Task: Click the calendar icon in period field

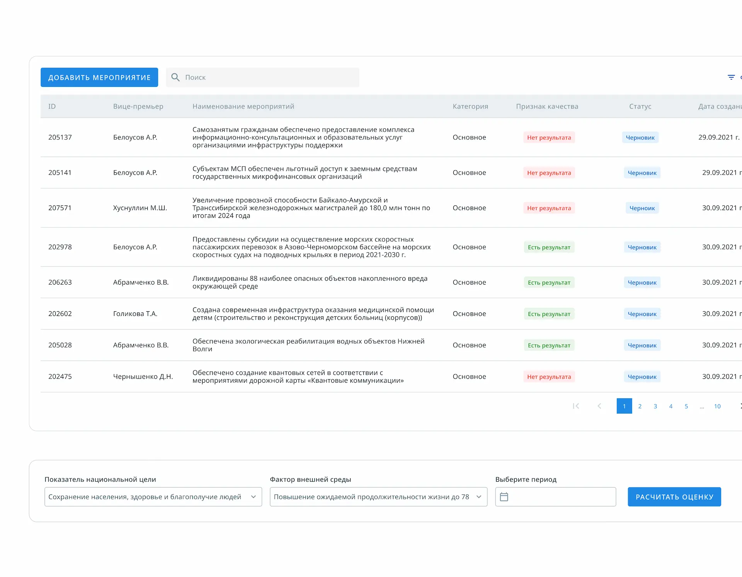Action: 504,497
